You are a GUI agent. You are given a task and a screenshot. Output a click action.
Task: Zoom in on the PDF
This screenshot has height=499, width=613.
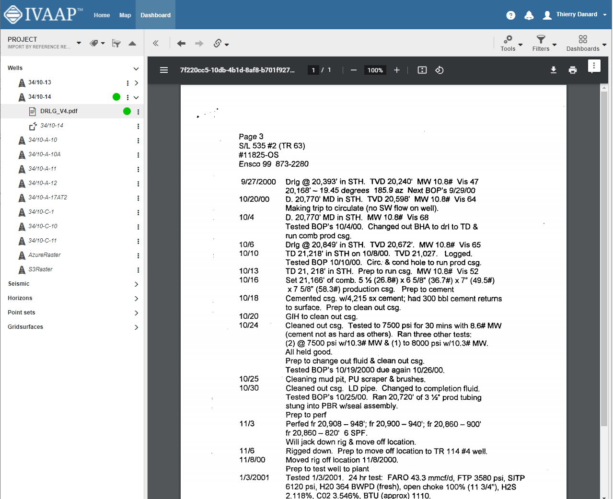[x=397, y=70]
